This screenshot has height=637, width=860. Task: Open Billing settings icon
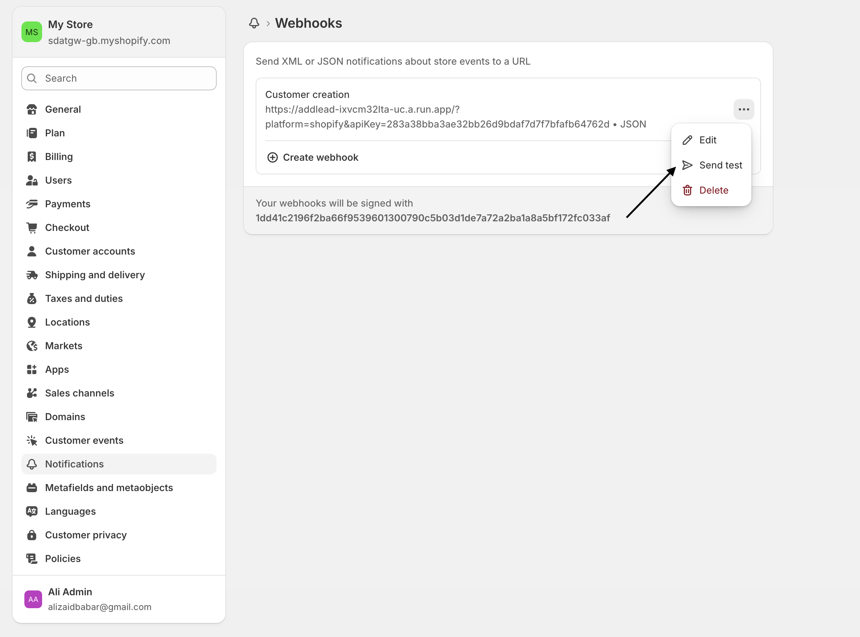(x=32, y=157)
